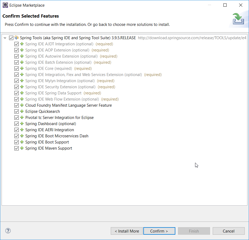The image size is (249, 240).
Task: Close the Eclipse Marketplace dialog
Action: (x=240, y=5)
